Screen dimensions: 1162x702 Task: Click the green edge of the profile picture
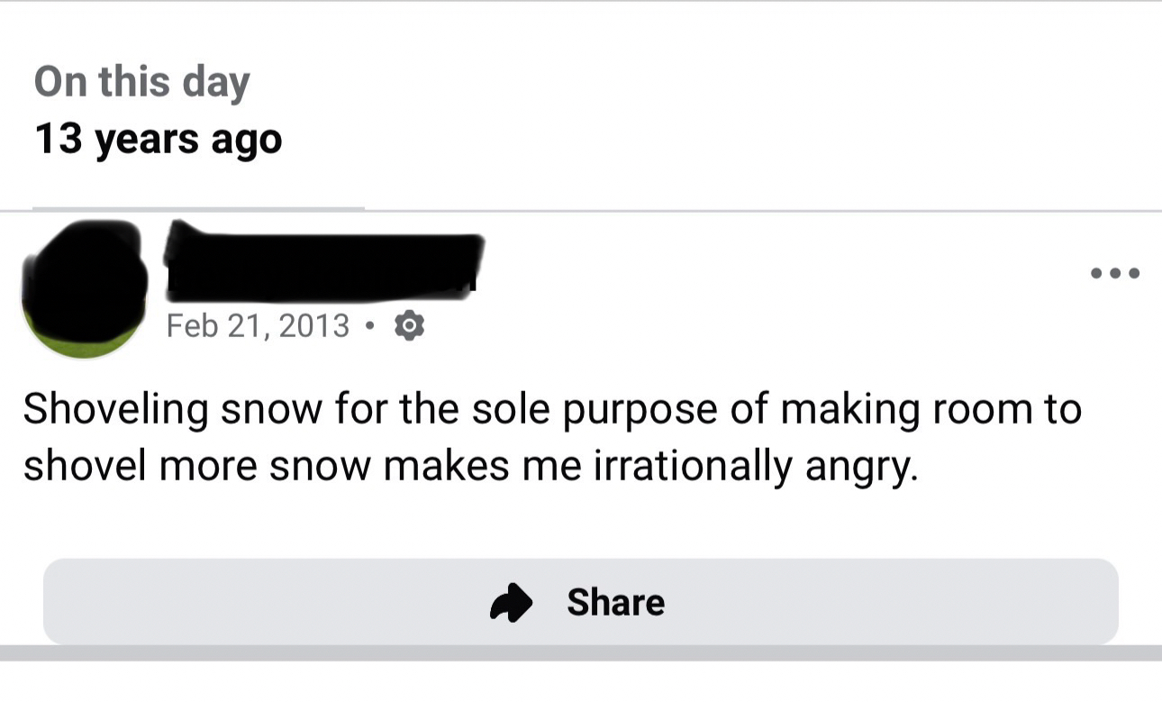tap(83, 347)
